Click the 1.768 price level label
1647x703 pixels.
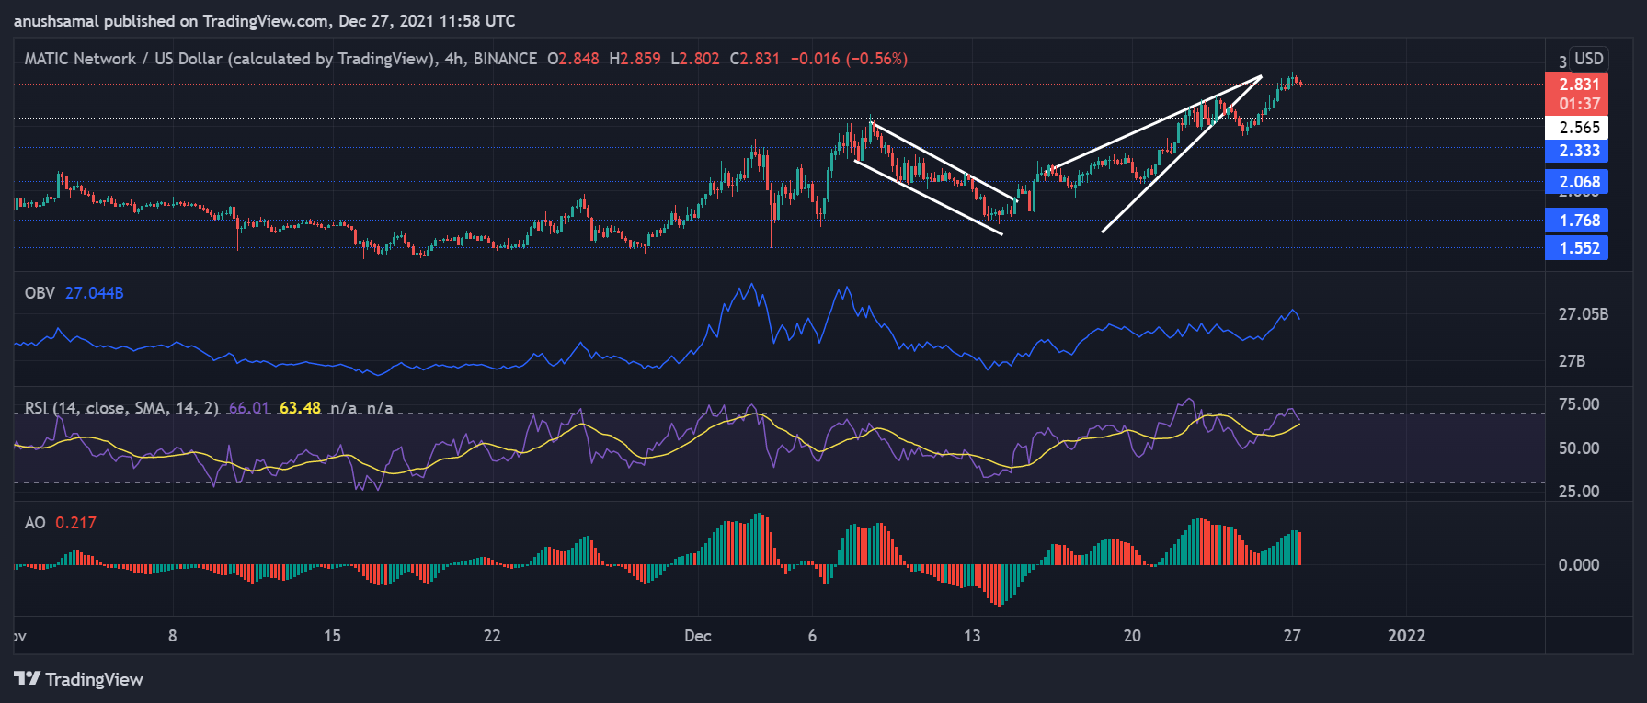pyautogui.click(x=1578, y=221)
